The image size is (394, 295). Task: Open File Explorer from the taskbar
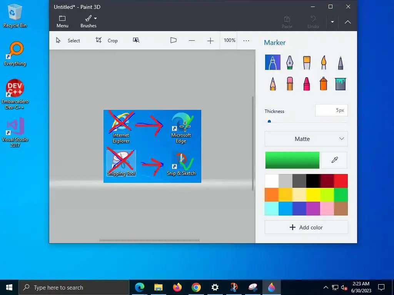pyautogui.click(x=158, y=287)
